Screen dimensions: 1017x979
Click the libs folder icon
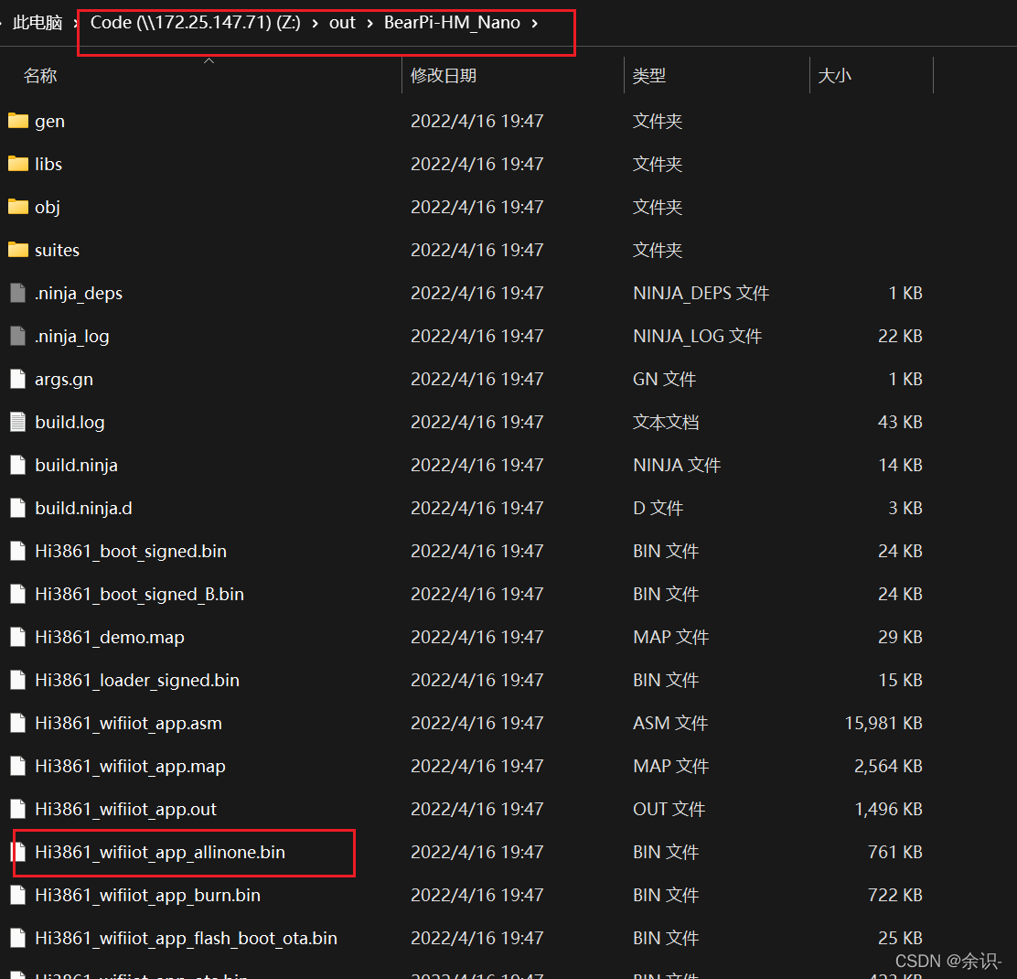tap(18, 164)
